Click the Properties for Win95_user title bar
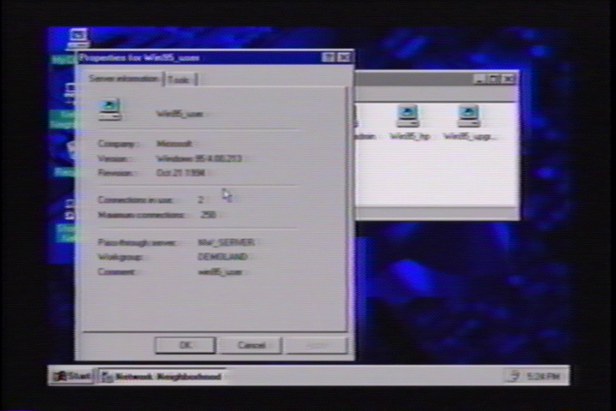This screenshot has width=616, height=411. tap(214, 57)
